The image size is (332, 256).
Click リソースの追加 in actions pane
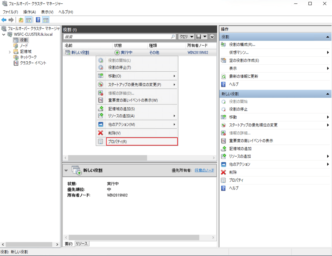point(240,156)
